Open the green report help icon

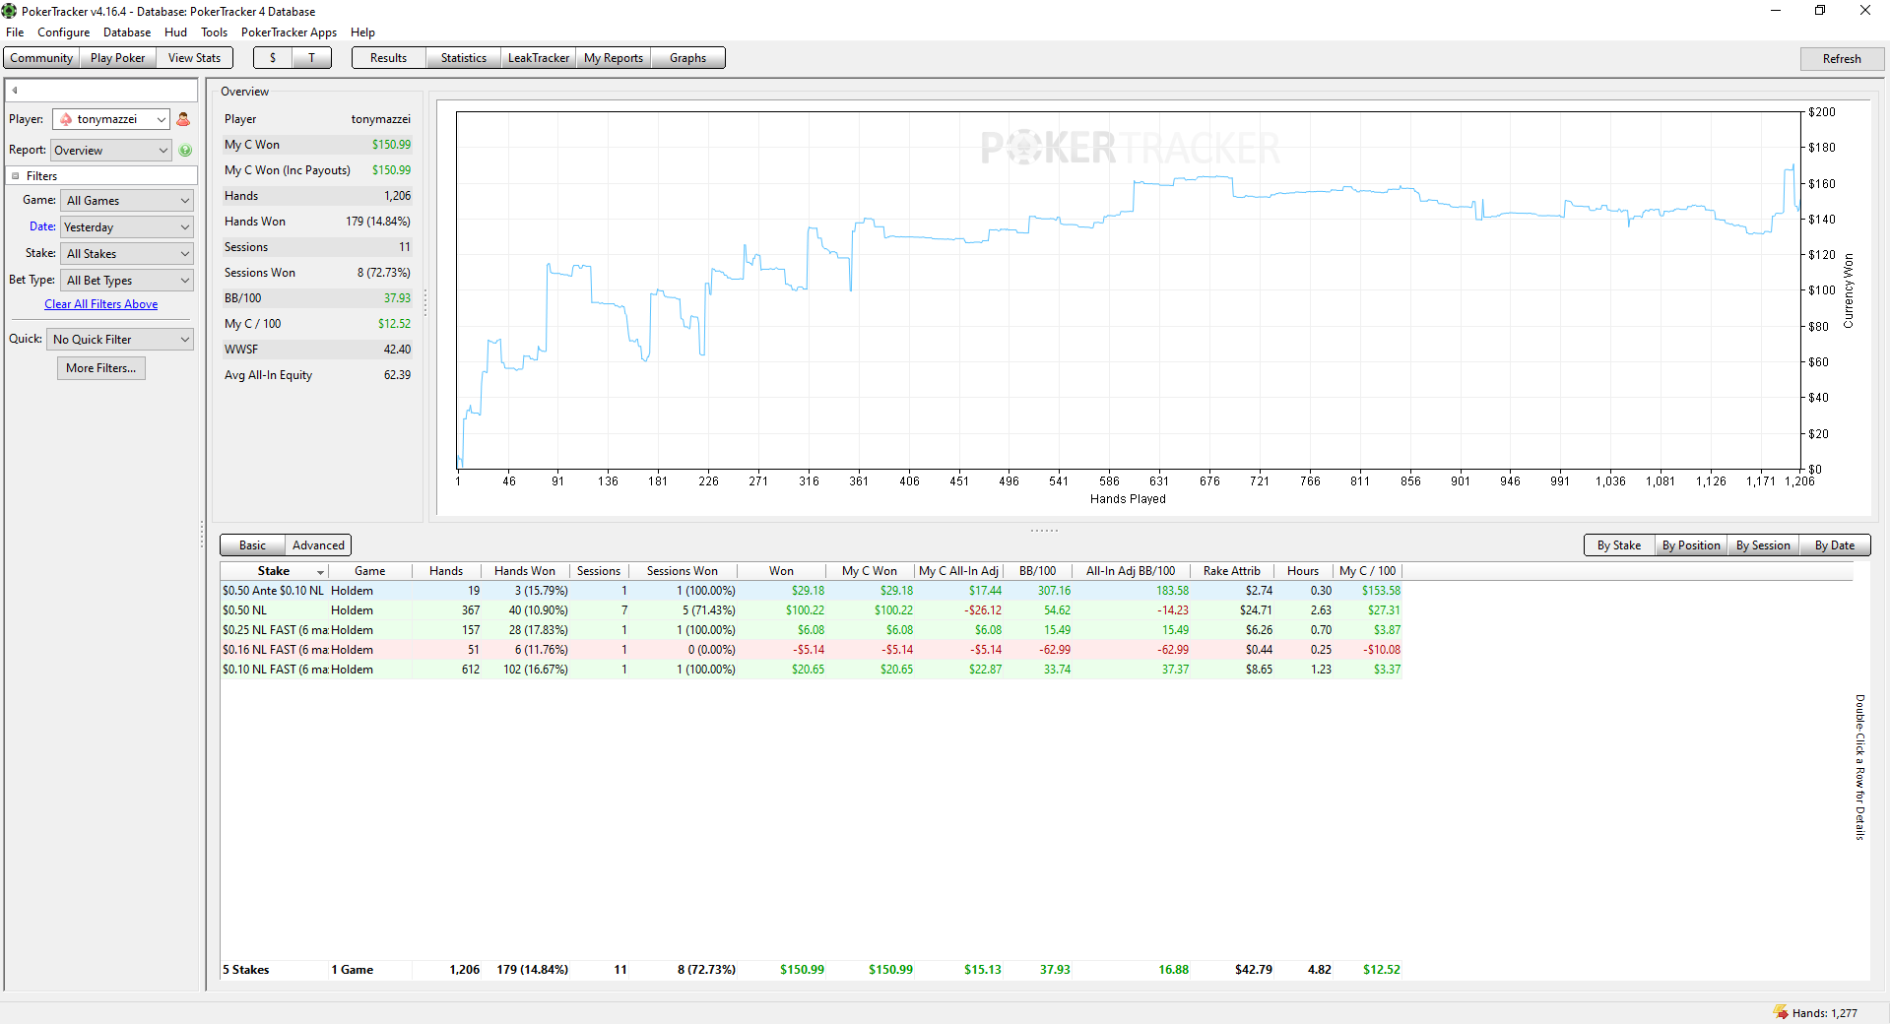point(185,151)
